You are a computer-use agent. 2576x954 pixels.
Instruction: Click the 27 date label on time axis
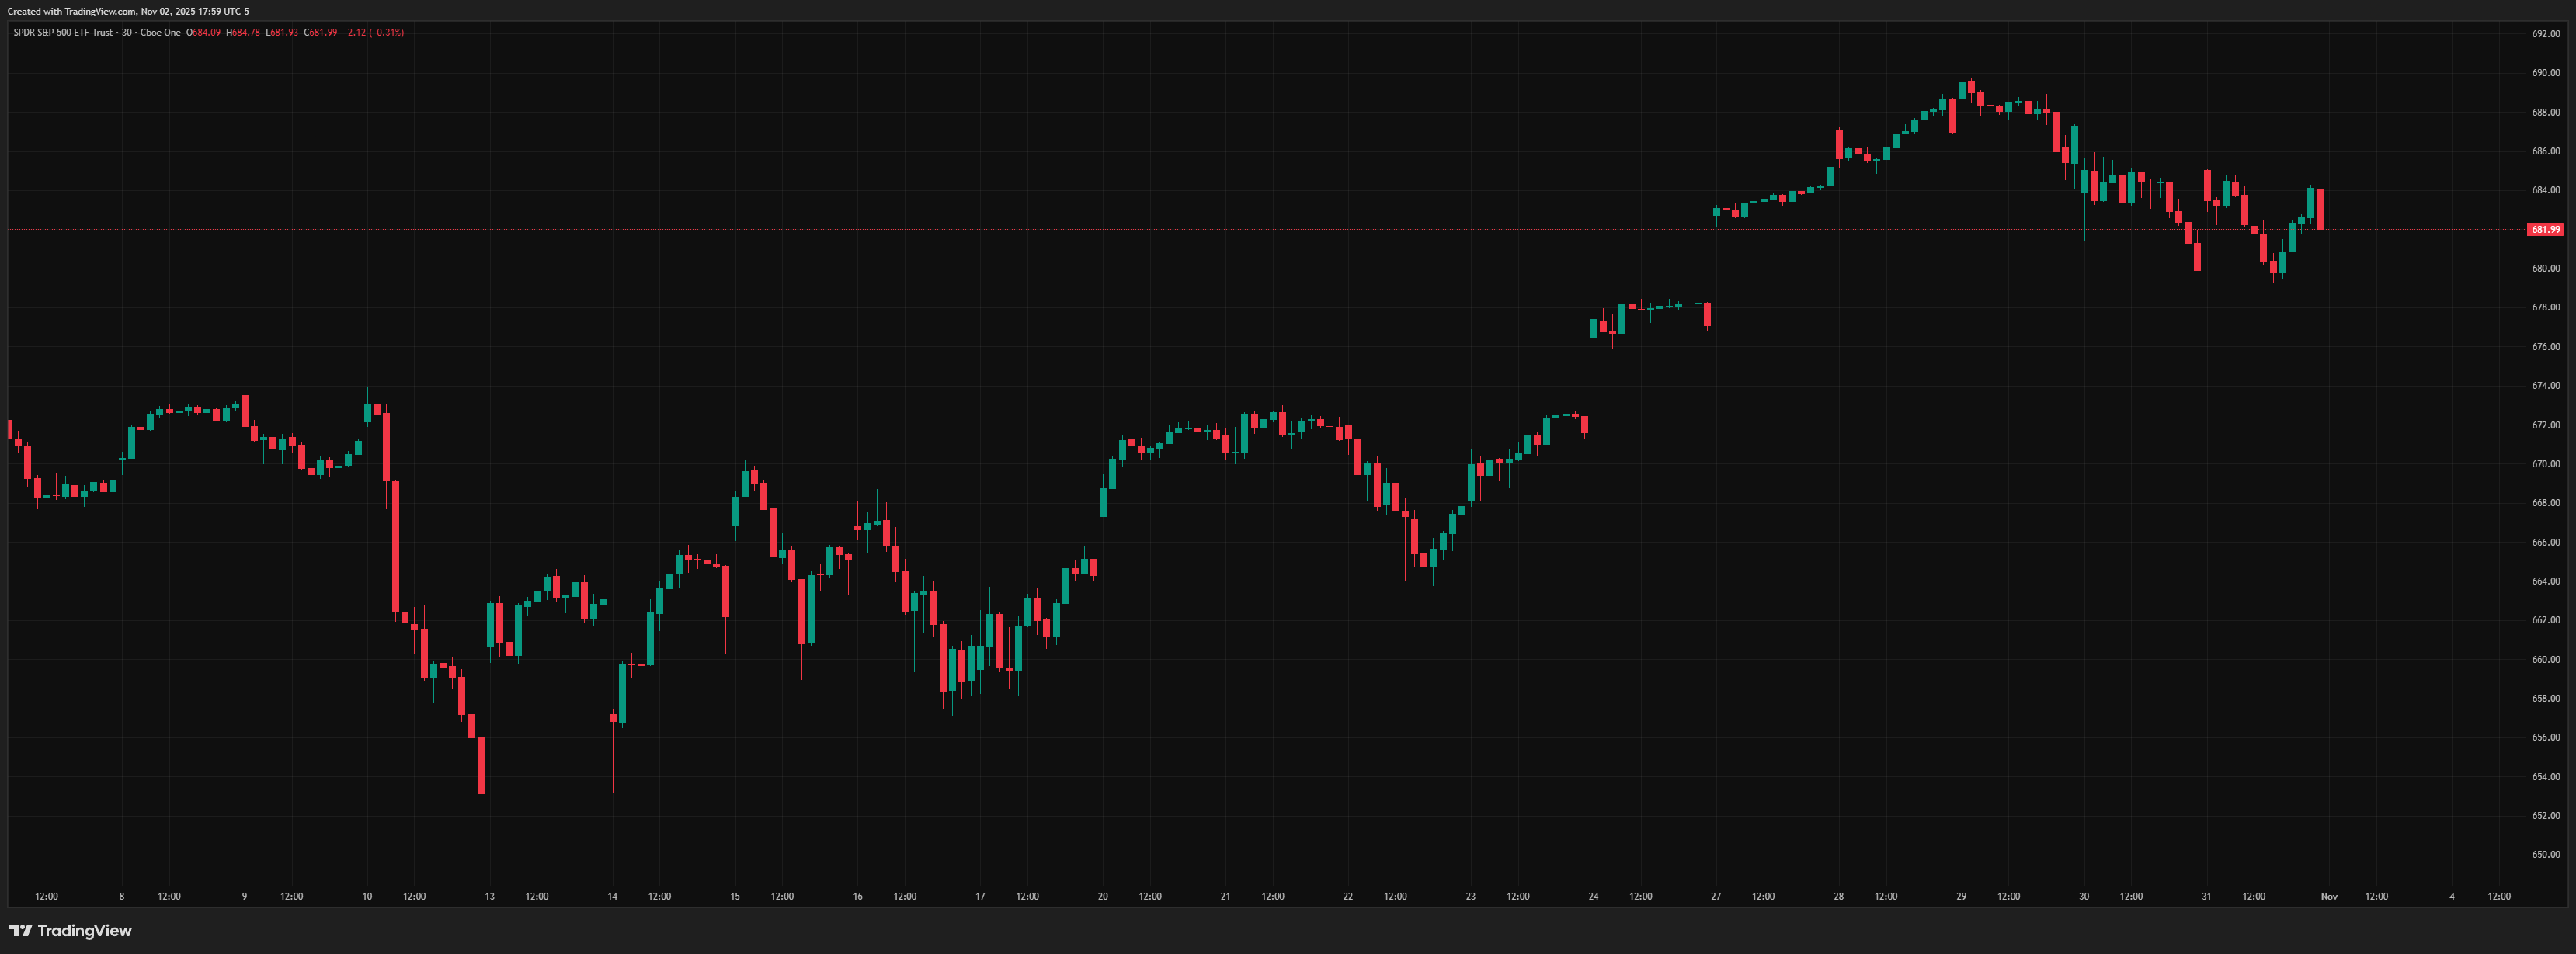click(x=1715, y=897)
